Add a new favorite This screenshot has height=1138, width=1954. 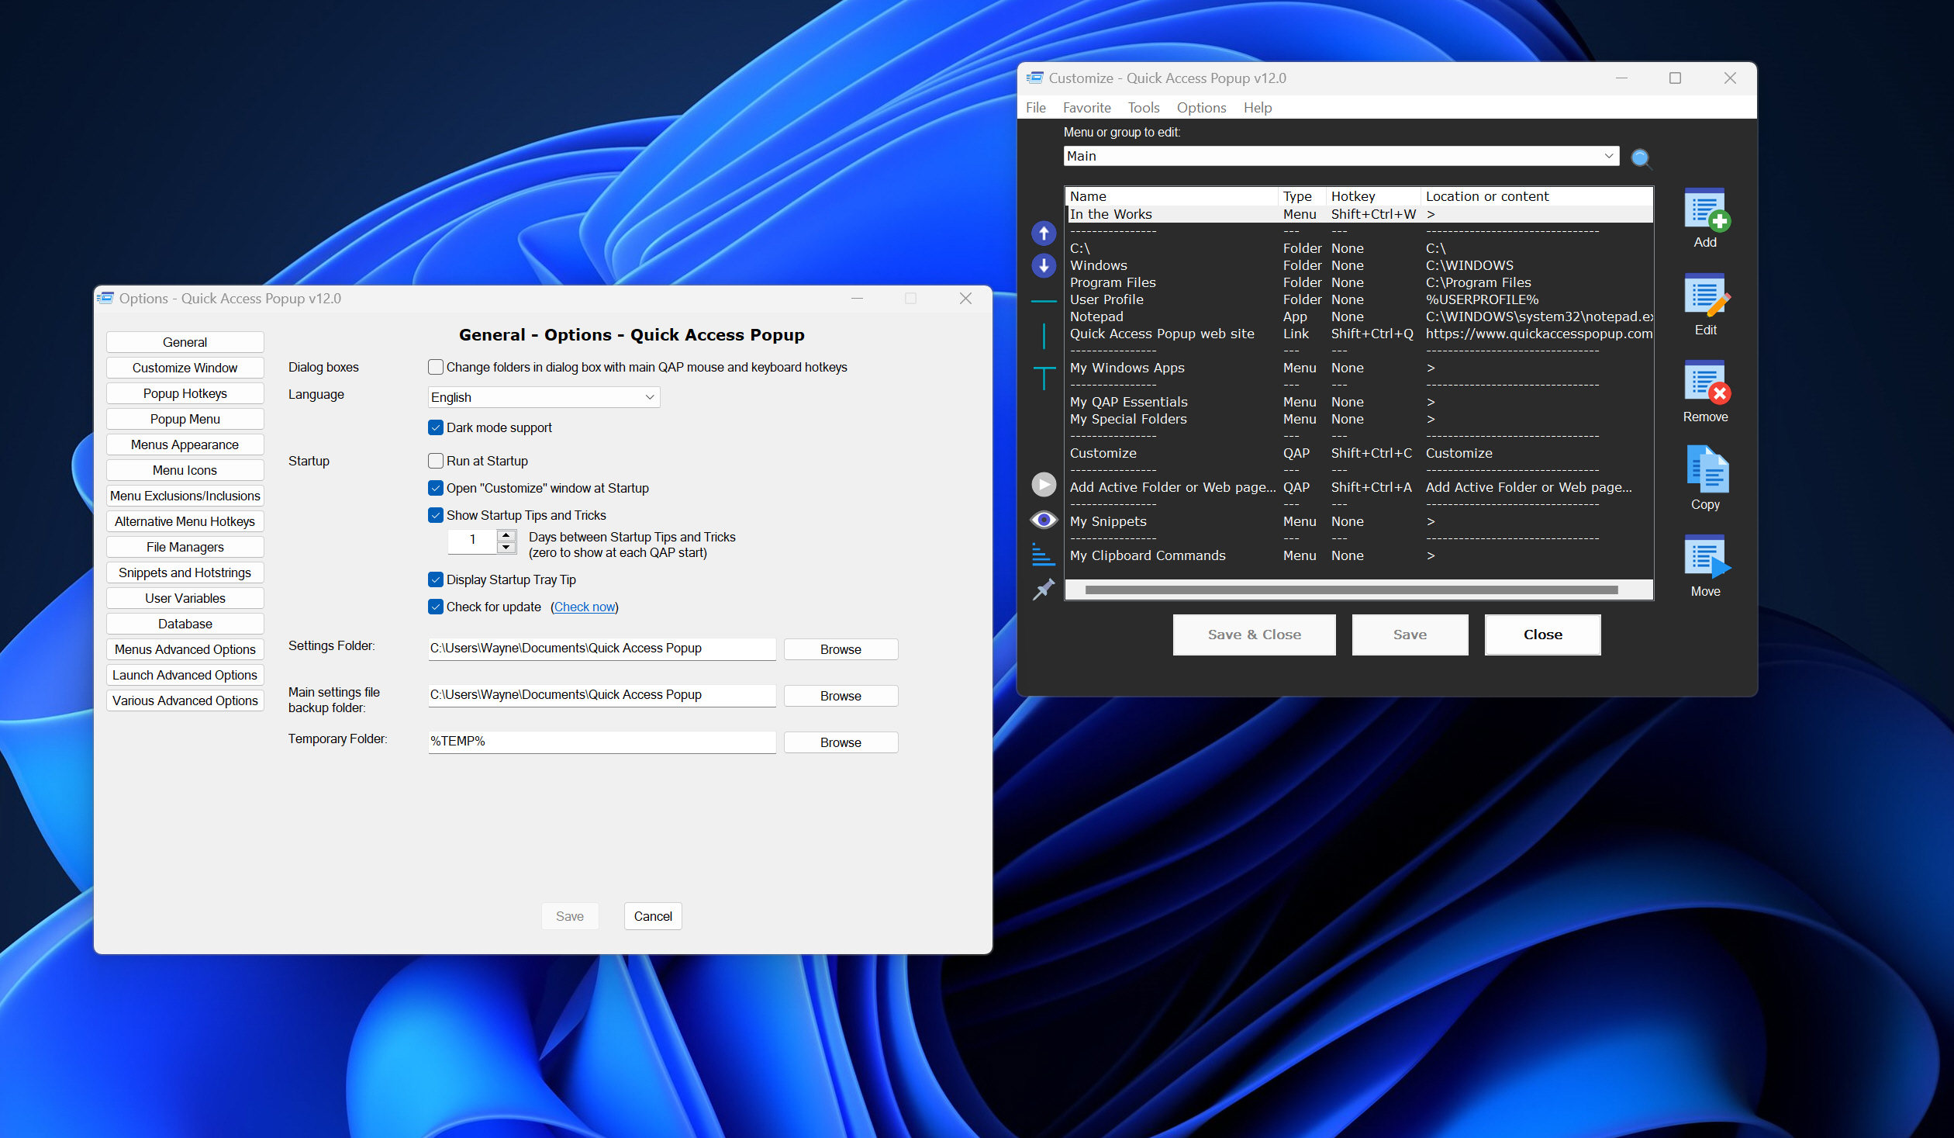point(1705,219)
